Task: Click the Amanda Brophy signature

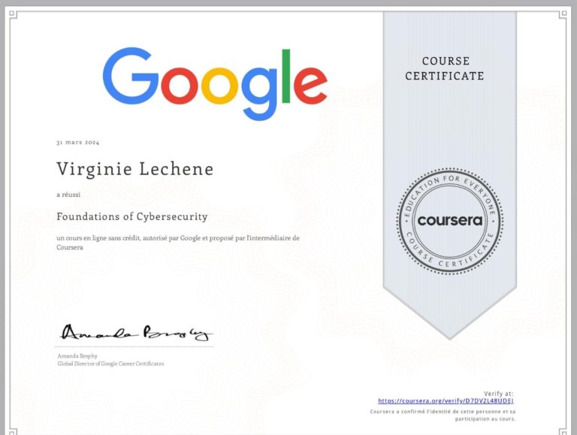Action: pos(137,332)
